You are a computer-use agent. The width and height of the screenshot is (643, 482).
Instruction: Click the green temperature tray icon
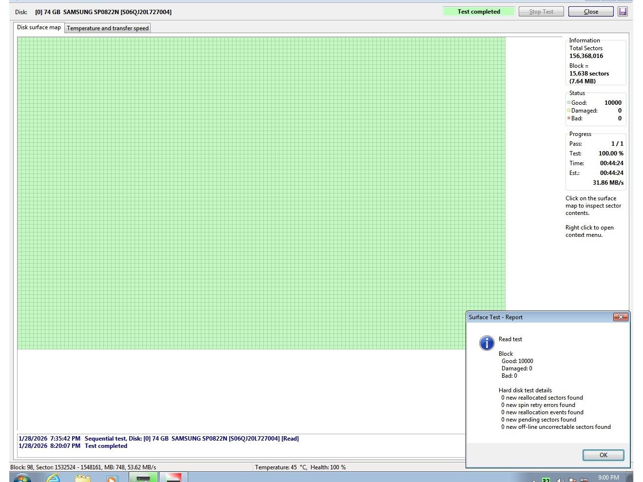[x=546, y=480]
